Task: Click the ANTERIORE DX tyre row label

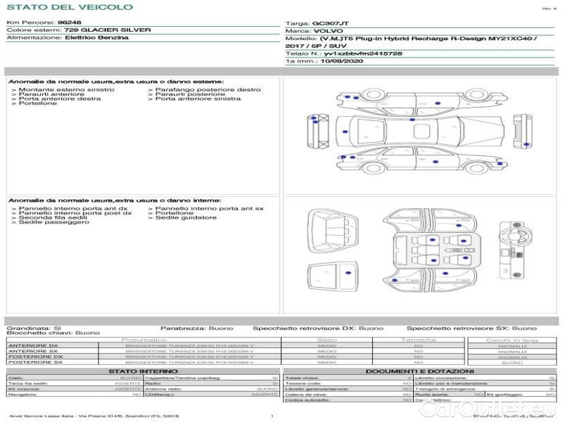Action: pyautogui.click(x=33, y=345)
